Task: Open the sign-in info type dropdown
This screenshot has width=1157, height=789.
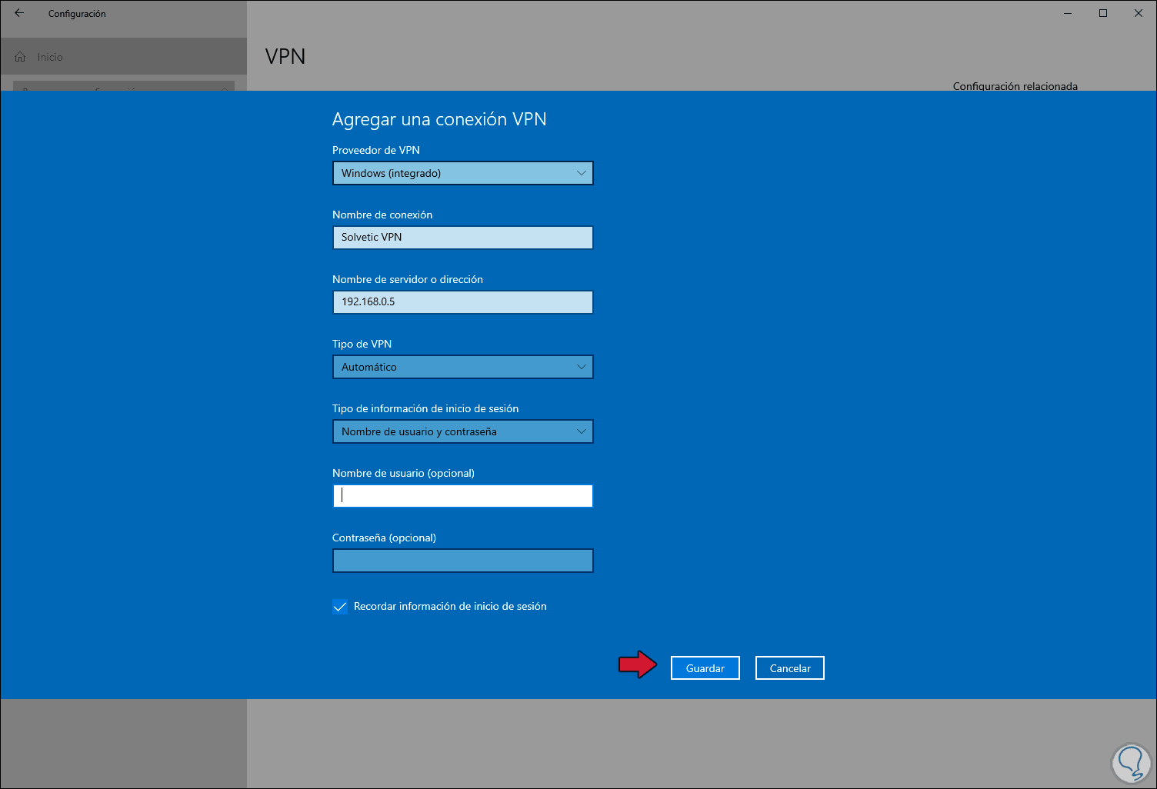Action: (463, 431)
